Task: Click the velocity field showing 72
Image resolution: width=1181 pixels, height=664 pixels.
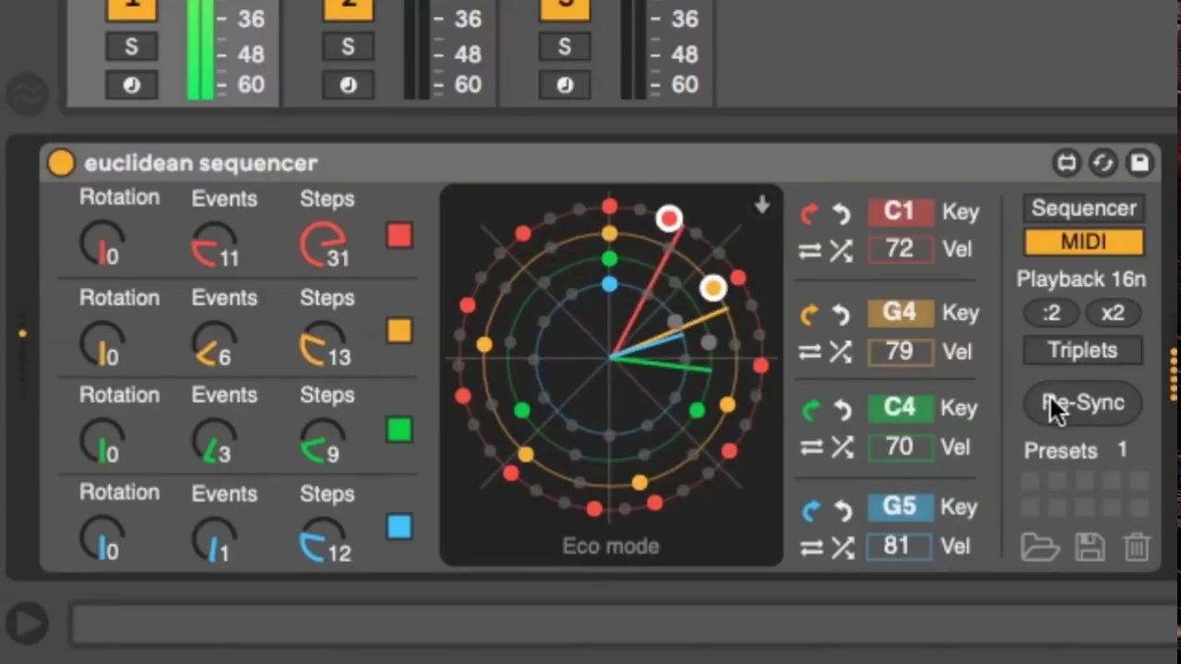Action: (900, 250)
